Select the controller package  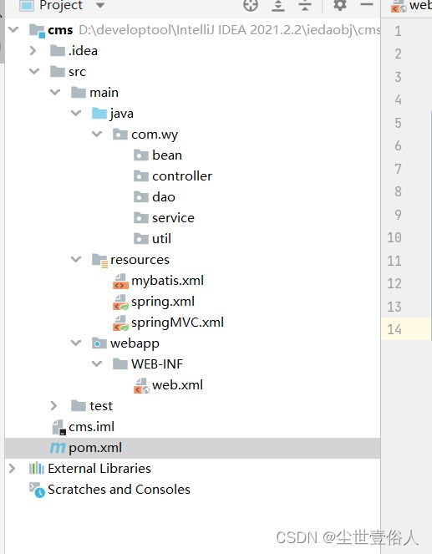(173, 176)
